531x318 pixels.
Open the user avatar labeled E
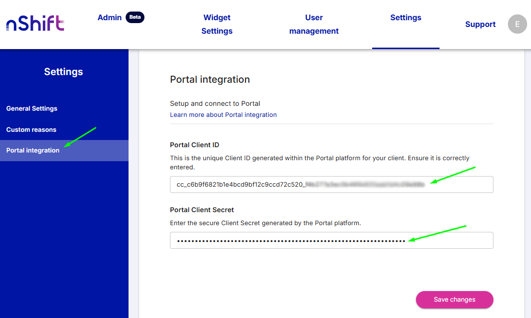(x=517, y=24)
